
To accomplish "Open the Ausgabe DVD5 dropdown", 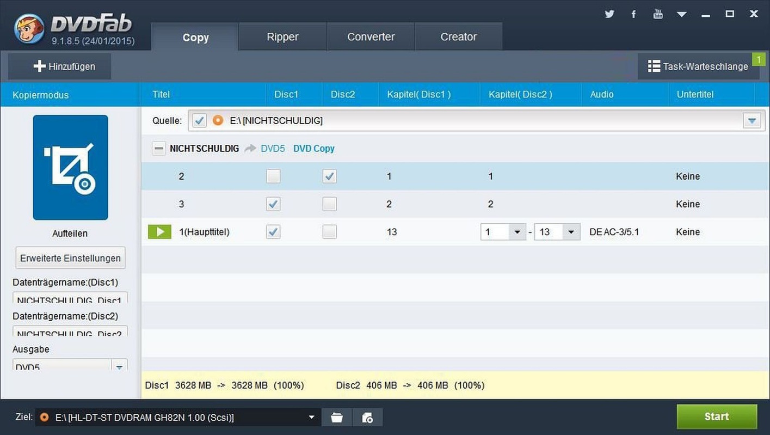I will [119, 366].
